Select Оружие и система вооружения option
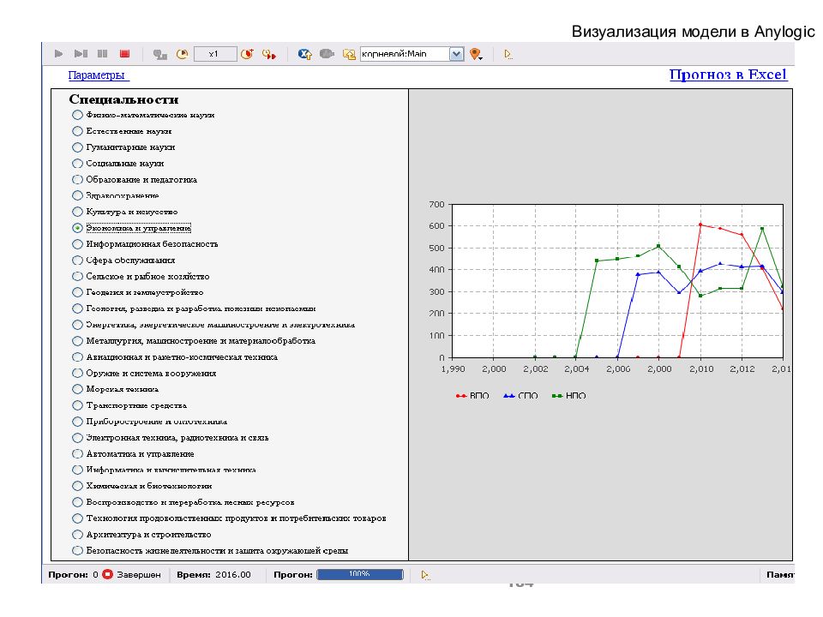This screenshot has height=617, width=823. 77,374
